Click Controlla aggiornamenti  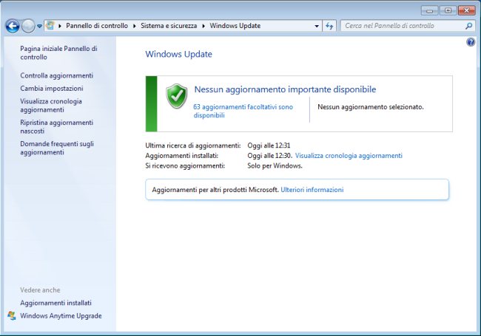tap(56, 75)
